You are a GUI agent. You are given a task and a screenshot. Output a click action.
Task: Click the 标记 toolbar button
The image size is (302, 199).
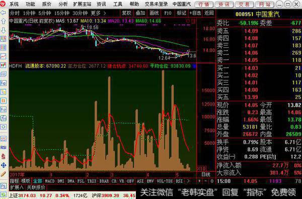[181, 13]
